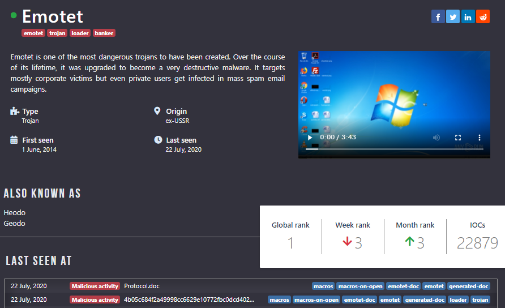The width and height of the screenshot is (505, 308).
Task: Click the LinkedIn share icon
Action: (x=468, y=17)
